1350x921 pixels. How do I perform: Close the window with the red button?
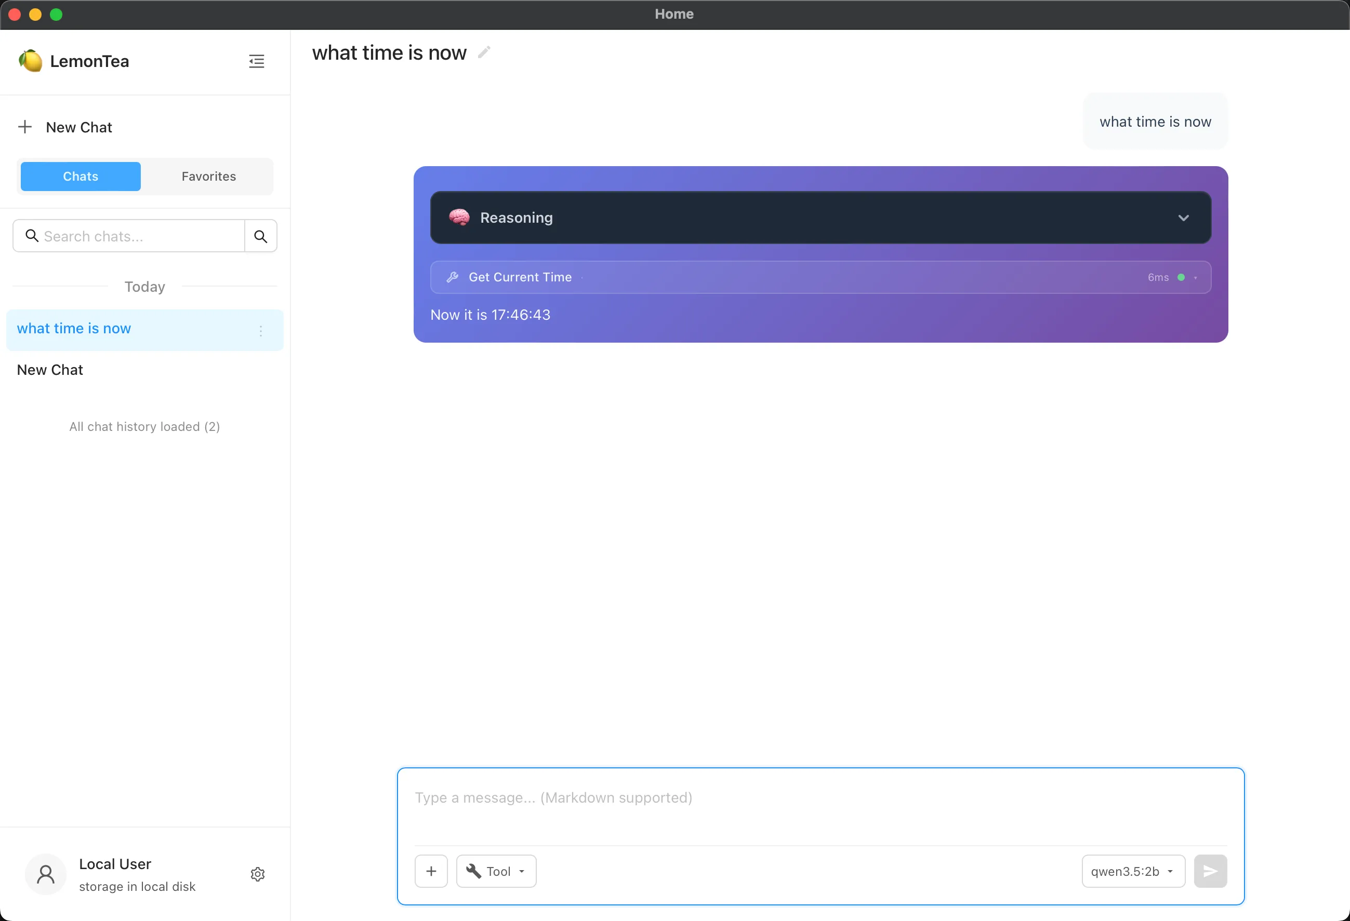[15, 15]
